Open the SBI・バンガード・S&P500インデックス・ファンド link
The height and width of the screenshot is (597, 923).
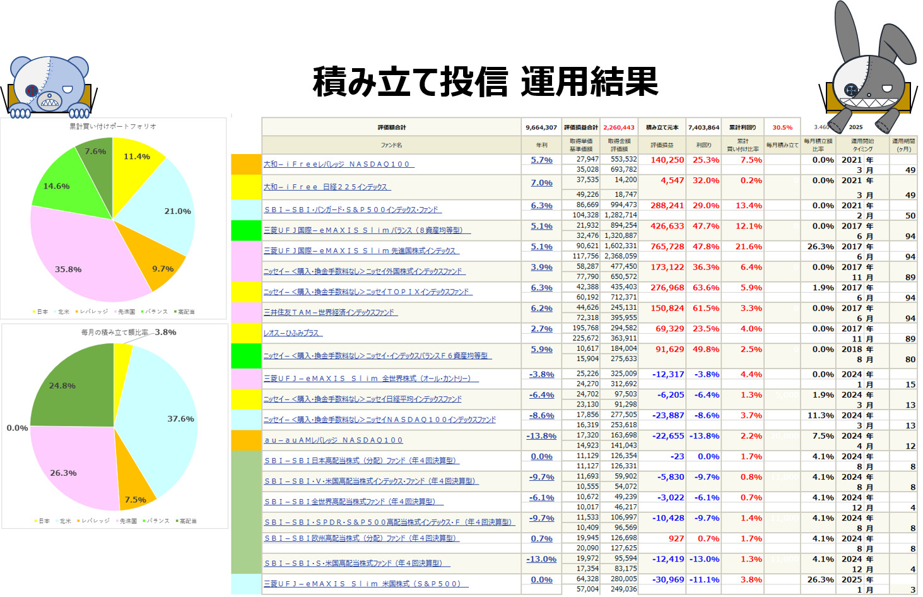[x=352, y=210]
